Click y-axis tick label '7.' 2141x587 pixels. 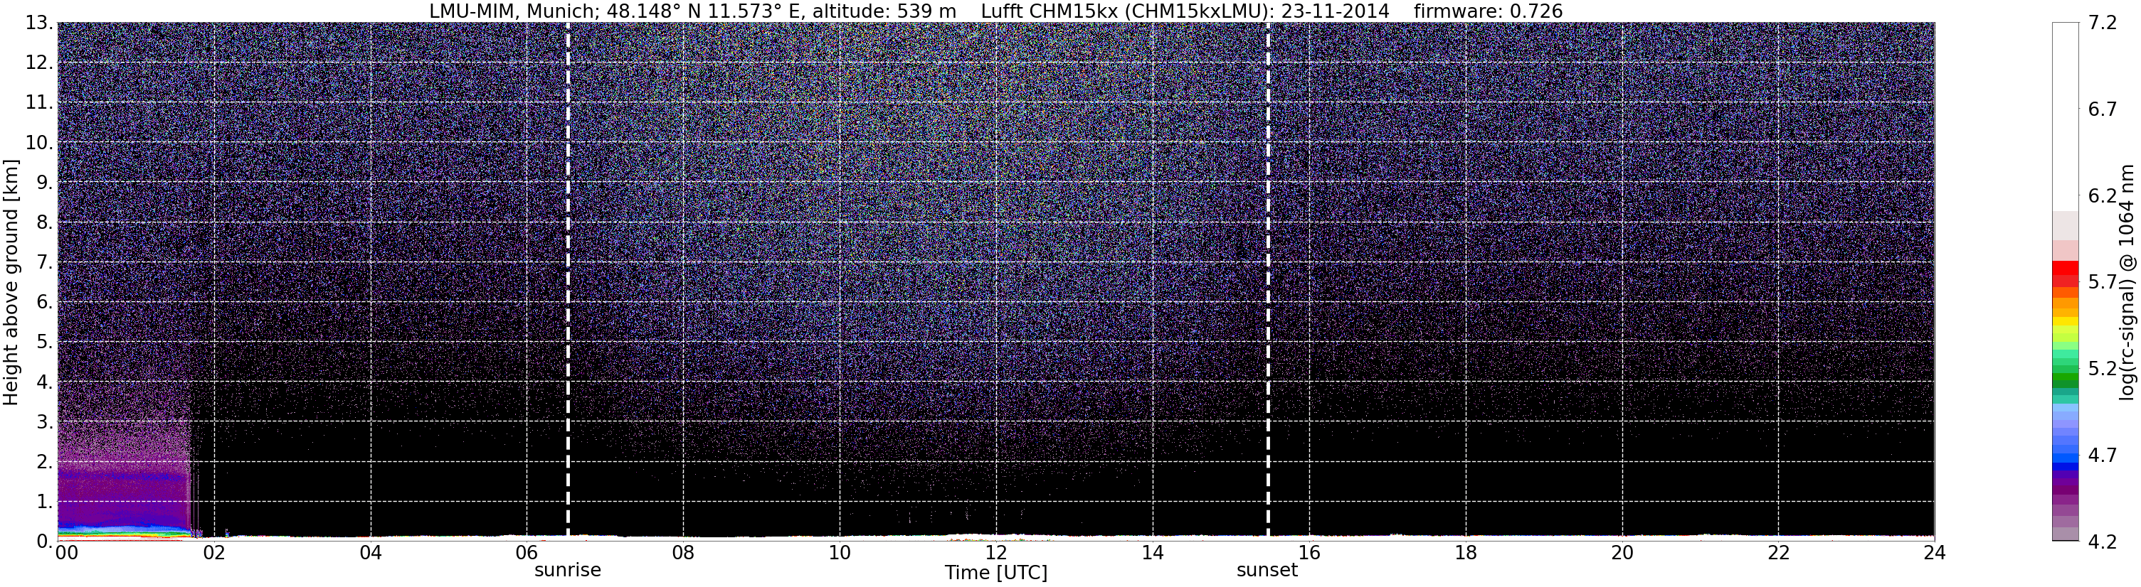[x=44, y=262]
